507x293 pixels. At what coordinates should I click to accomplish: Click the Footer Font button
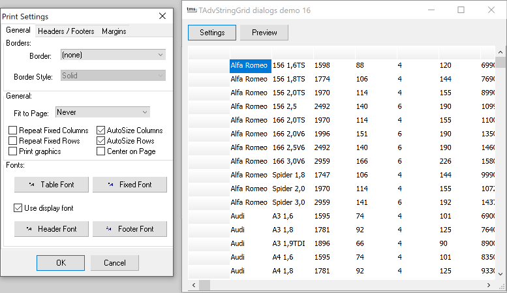129,229
